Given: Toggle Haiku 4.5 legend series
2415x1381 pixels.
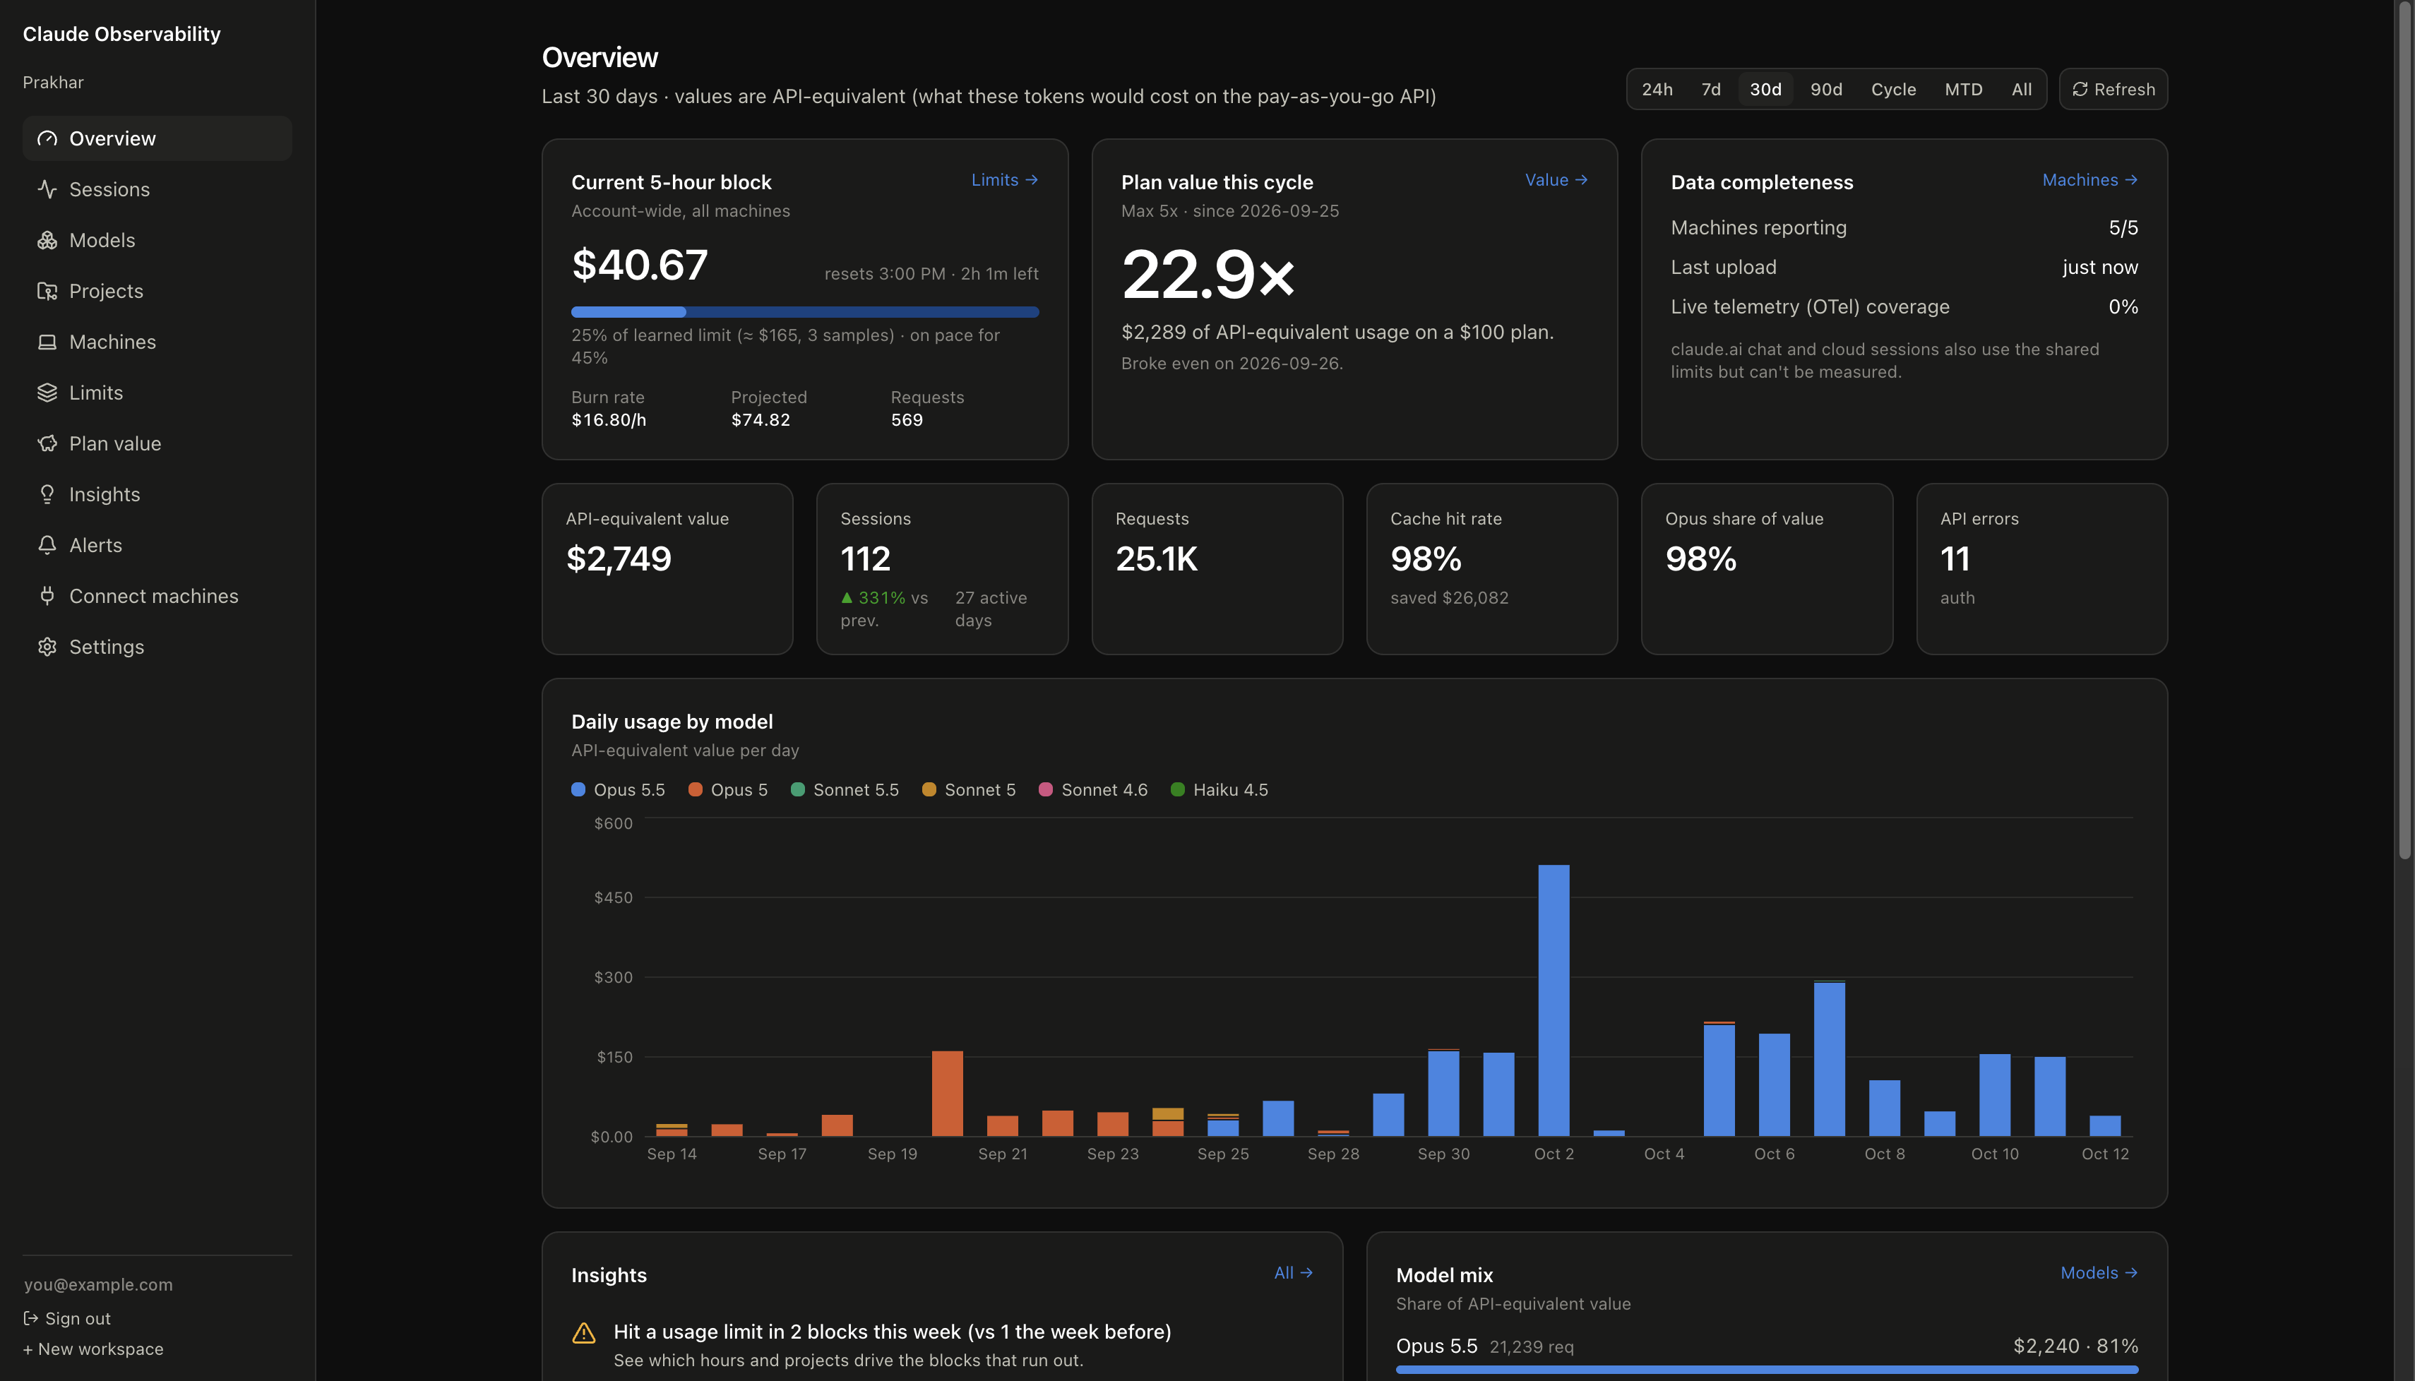Looking at the screenshot, I should [1219, 789].
